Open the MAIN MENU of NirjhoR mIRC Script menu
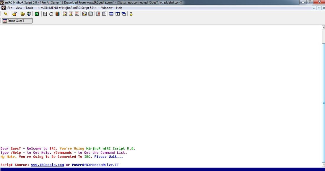The image size is (325, 171). tap(67, 8)
